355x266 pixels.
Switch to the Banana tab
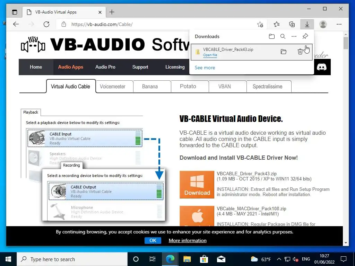coord(152,86)
